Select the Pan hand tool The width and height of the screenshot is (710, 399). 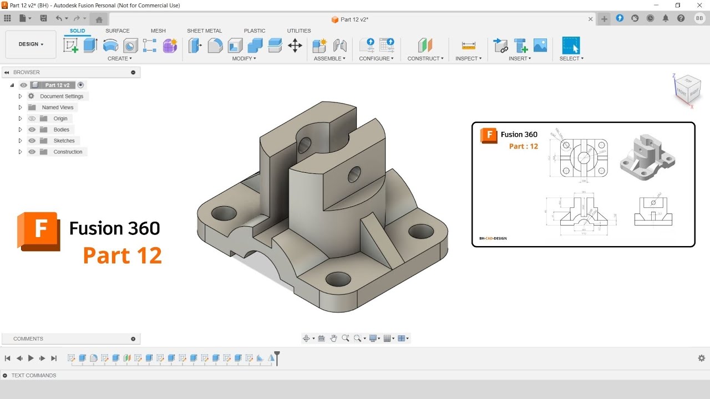(x=333, y=338)
